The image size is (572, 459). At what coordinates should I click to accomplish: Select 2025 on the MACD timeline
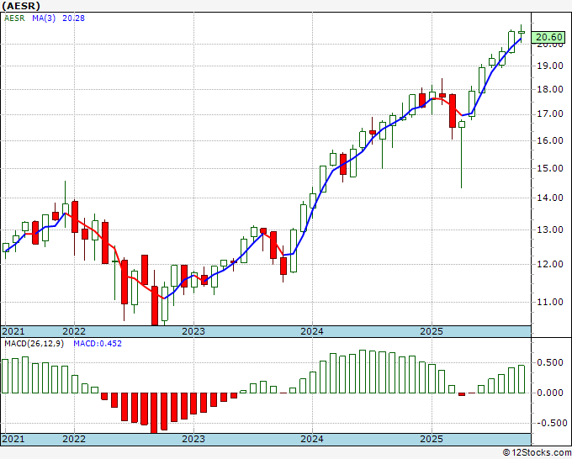click(432, 439)
